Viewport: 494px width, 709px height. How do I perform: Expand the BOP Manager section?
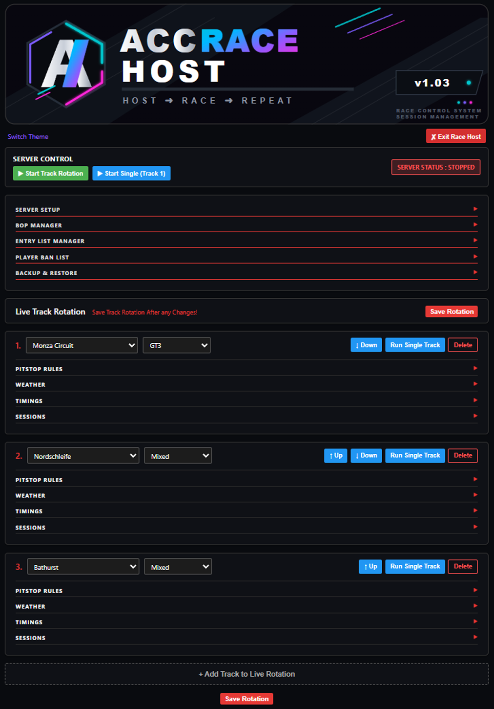(247, 225)
